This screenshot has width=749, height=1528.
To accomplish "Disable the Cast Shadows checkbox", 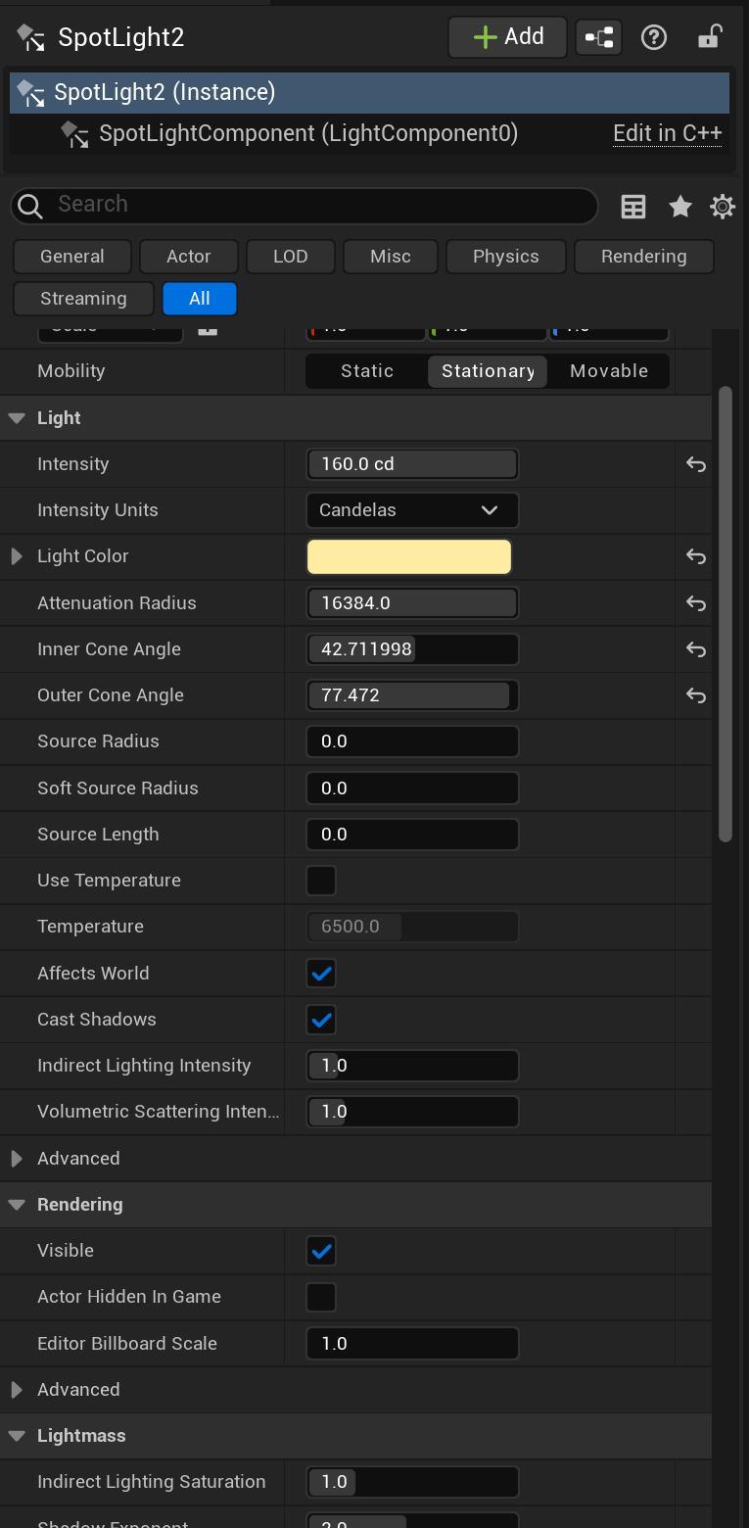I will [321, 1020].
